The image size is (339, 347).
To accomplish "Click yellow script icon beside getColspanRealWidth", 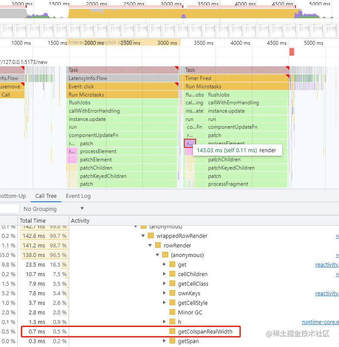I will click(172, 331).
